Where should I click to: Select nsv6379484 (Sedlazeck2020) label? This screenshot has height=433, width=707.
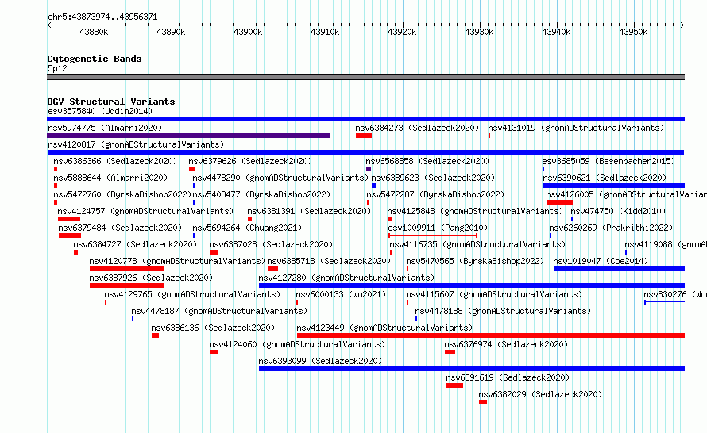pyautogui.click(x=120, y=228)
